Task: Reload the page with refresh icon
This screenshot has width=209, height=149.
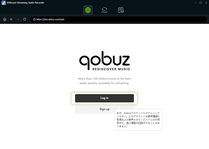Action: [x=25, y=19]
